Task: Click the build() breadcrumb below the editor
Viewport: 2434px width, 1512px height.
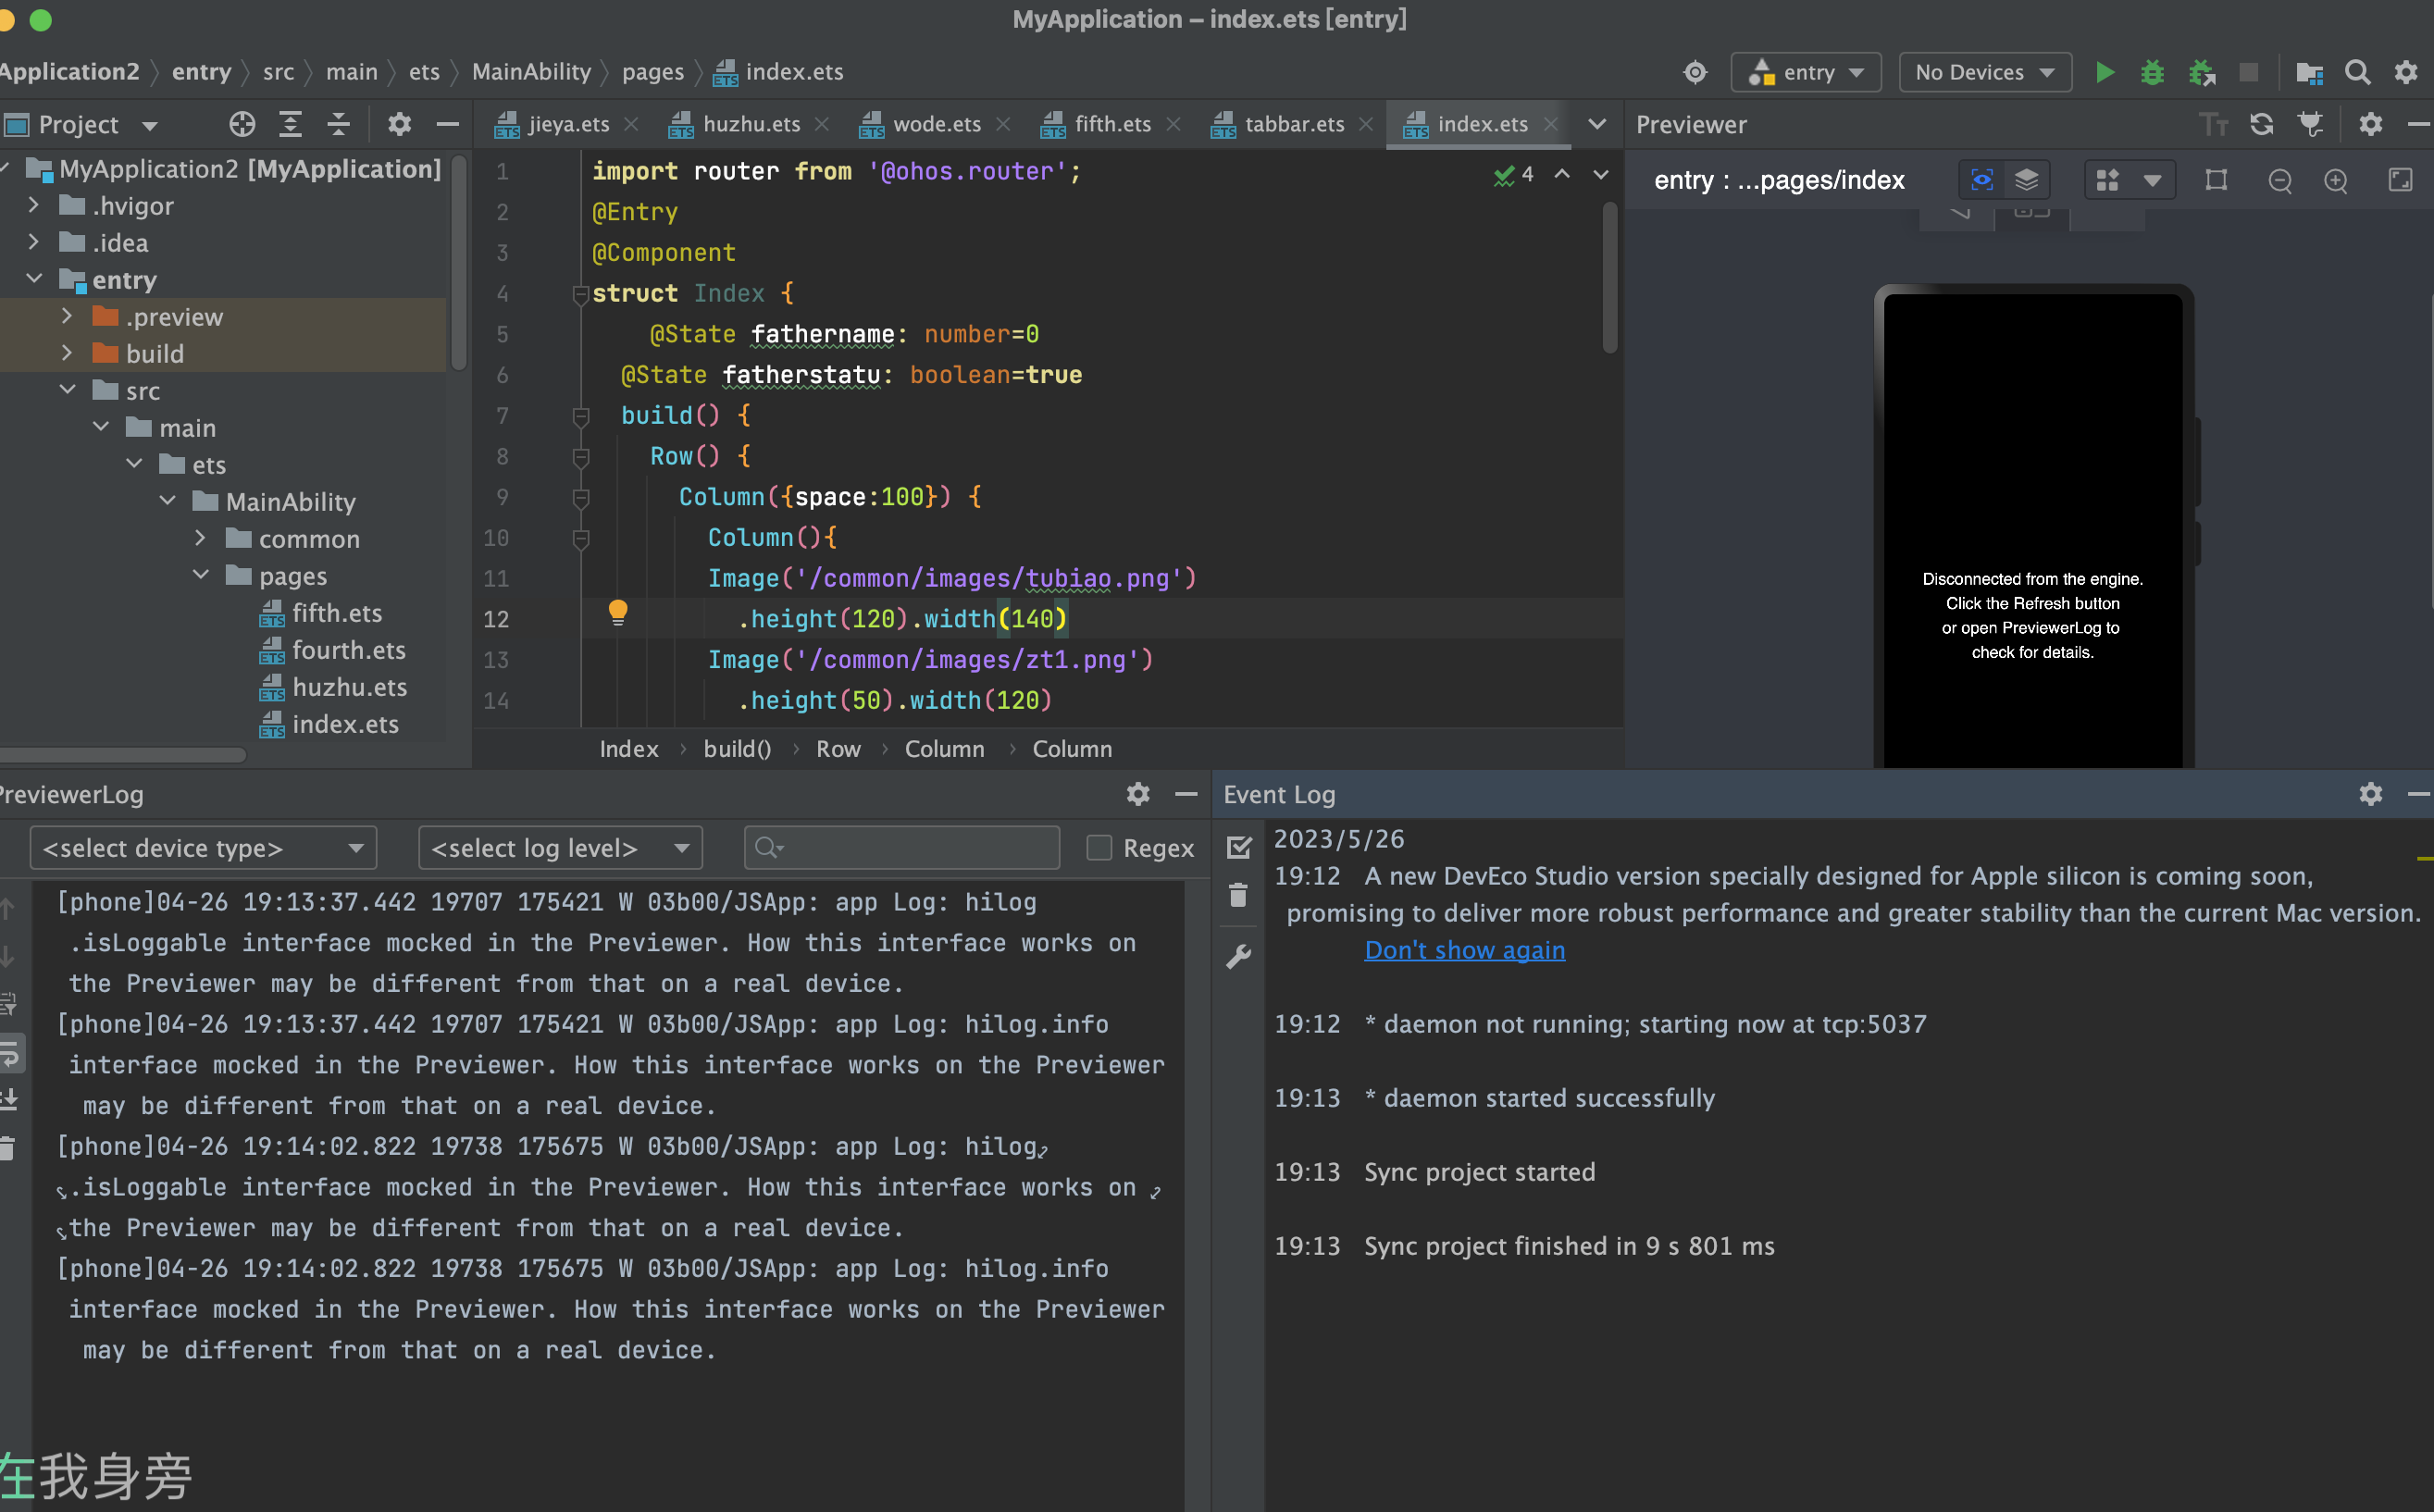Action: tap(737, 749)
